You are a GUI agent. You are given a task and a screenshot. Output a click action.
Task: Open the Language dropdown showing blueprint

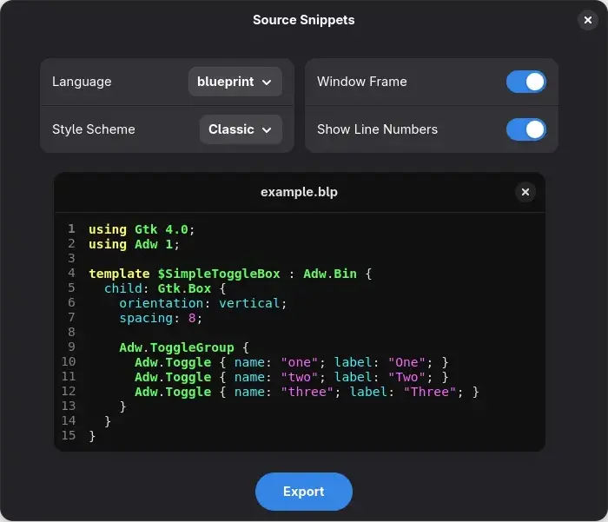pyautogui.click(x=235, y=82)
